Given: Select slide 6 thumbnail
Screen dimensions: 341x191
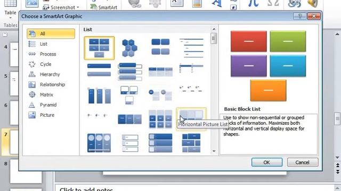Looking at the screenshot, I should [x=14, y=113].
